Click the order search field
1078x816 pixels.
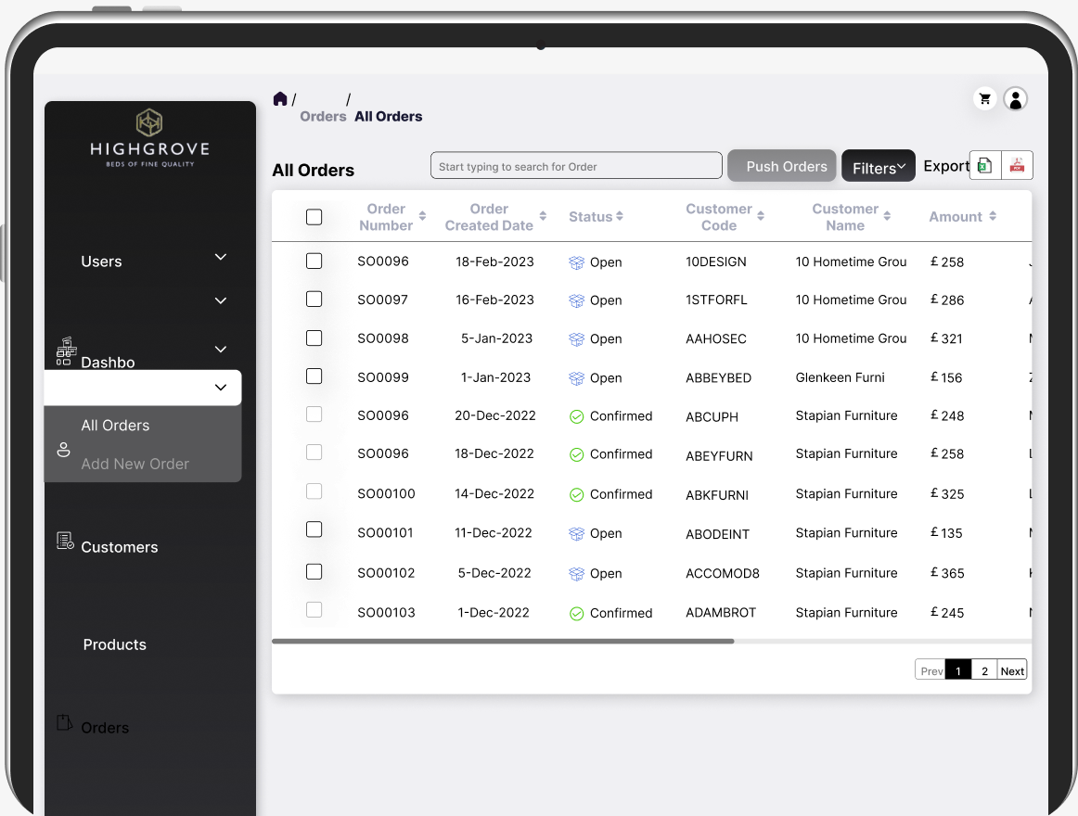576,166
